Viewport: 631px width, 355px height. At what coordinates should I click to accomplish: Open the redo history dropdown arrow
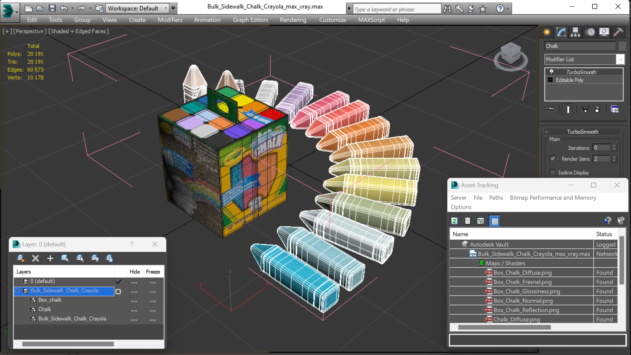(90, 8)
